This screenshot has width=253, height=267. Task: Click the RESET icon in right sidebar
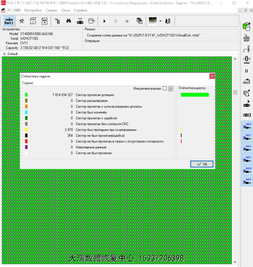(247, 38)
